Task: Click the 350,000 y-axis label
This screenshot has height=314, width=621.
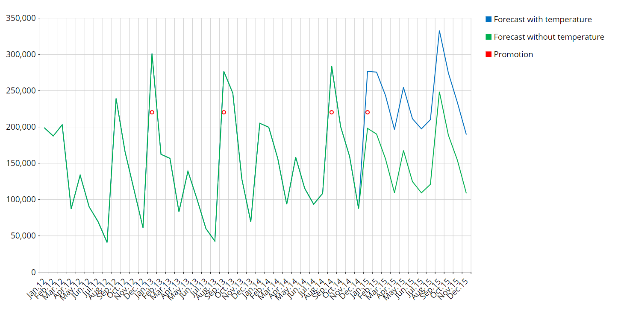Action: point(21,18)
